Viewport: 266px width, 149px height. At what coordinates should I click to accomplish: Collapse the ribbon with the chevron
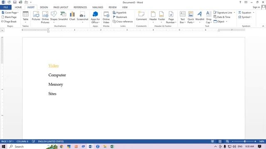(263, 26)
